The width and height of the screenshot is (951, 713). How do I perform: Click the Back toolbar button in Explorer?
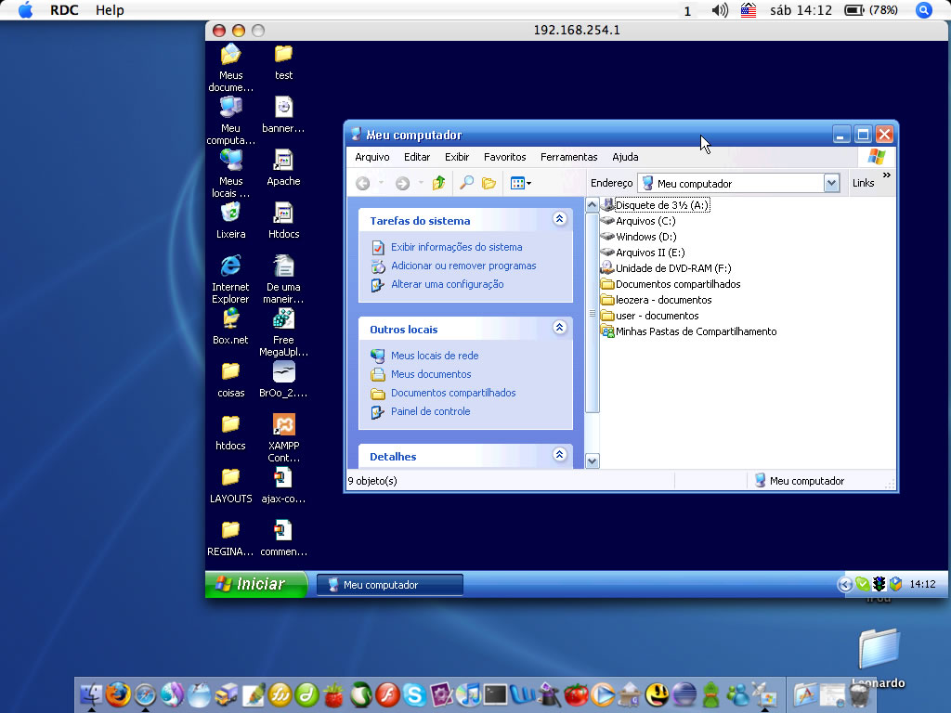(x=363, y=183)
